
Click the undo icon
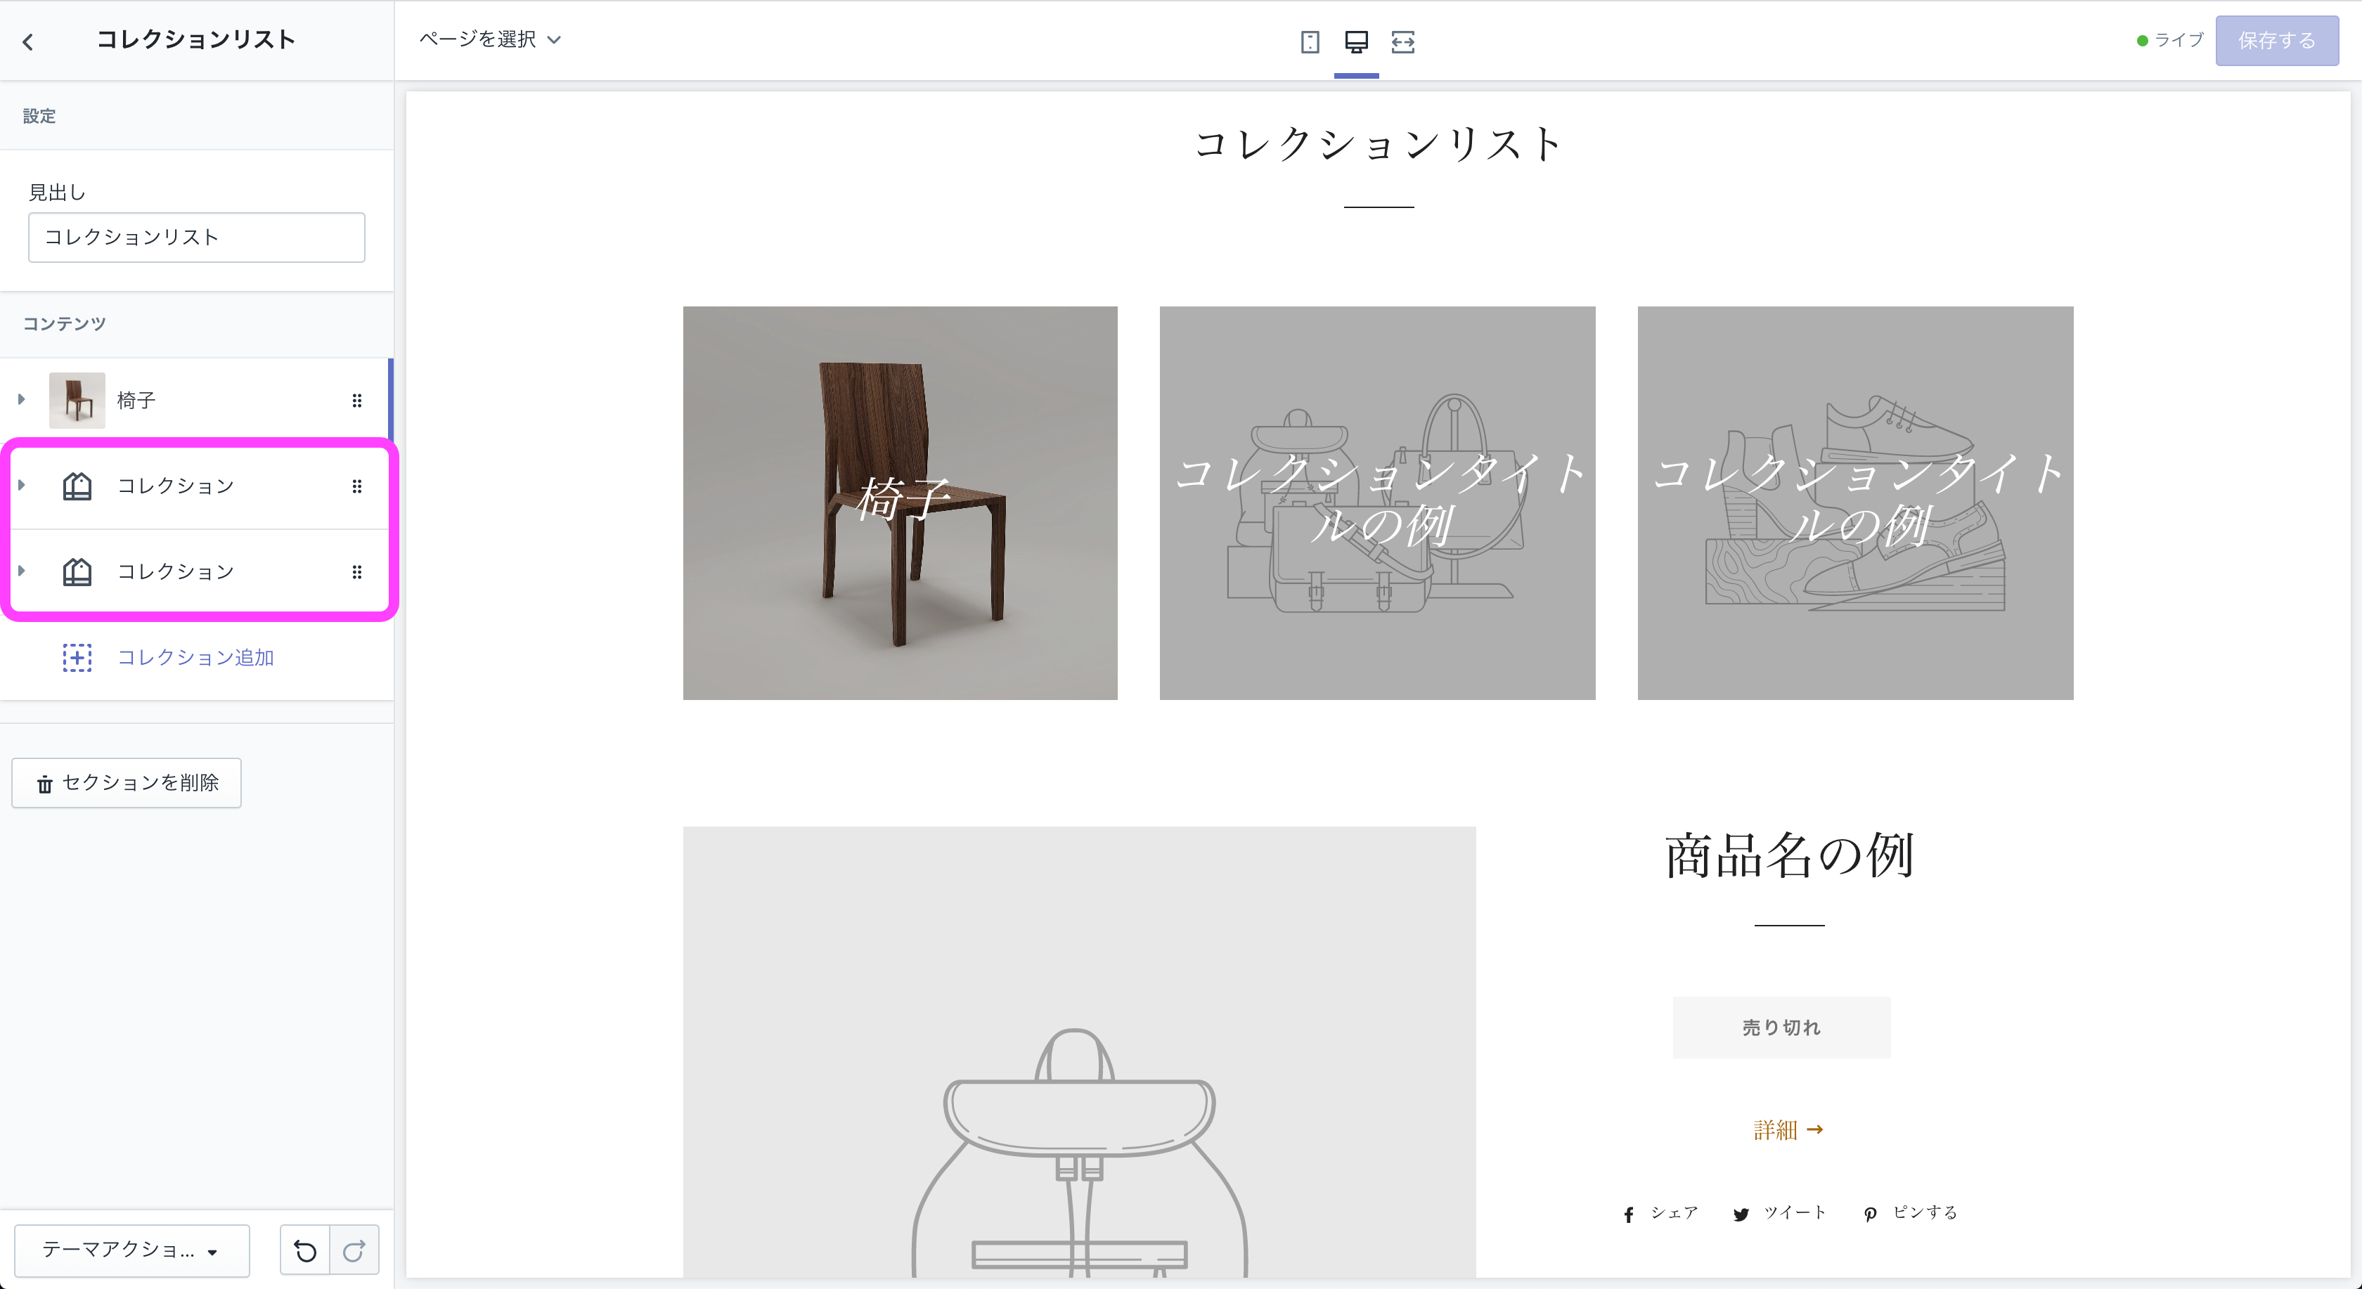tap(306, 1250)
